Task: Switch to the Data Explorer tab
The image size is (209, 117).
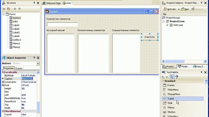Action: (200, 66)
